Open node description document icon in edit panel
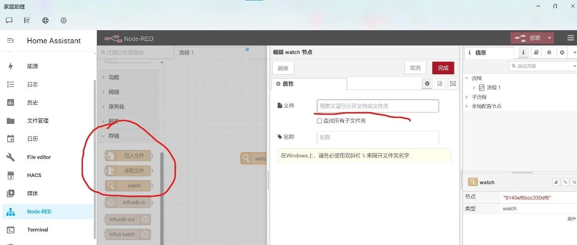The width and height of the screenshot is (577, 245). tap(440, 83)
